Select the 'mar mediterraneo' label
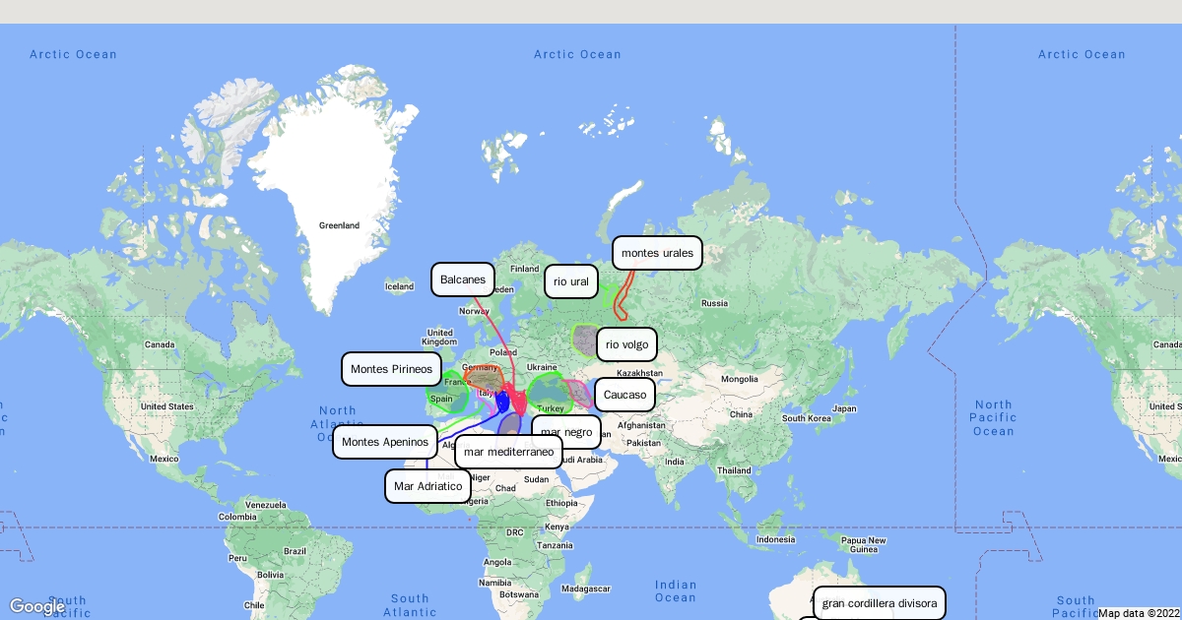 [x=508, y=452]
